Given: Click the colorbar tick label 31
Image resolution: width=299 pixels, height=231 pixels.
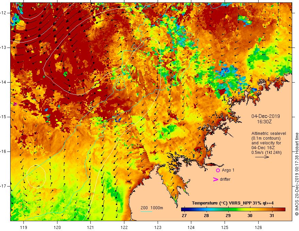Looking at the screenshot, I should (x=272, y=216).
